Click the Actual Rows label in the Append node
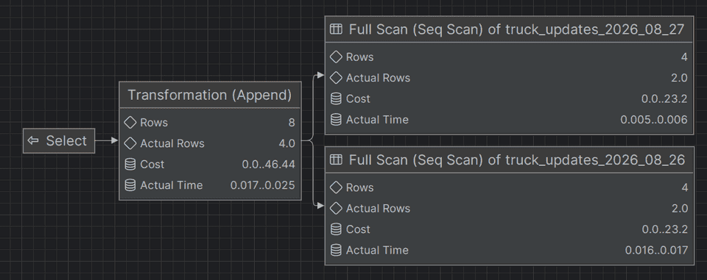 [172, 143]
